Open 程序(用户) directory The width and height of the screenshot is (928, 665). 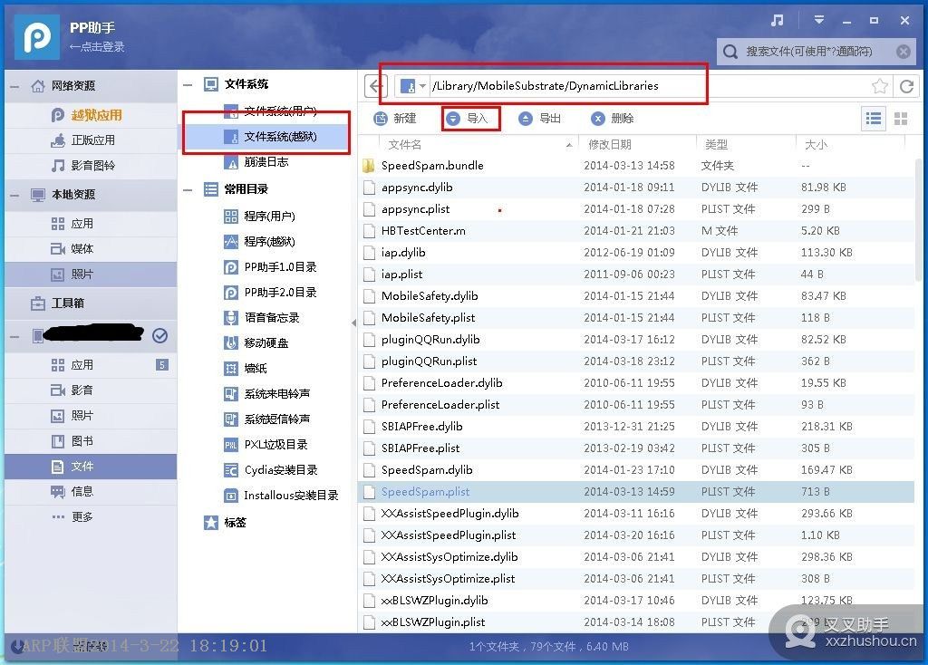[259, 217]
